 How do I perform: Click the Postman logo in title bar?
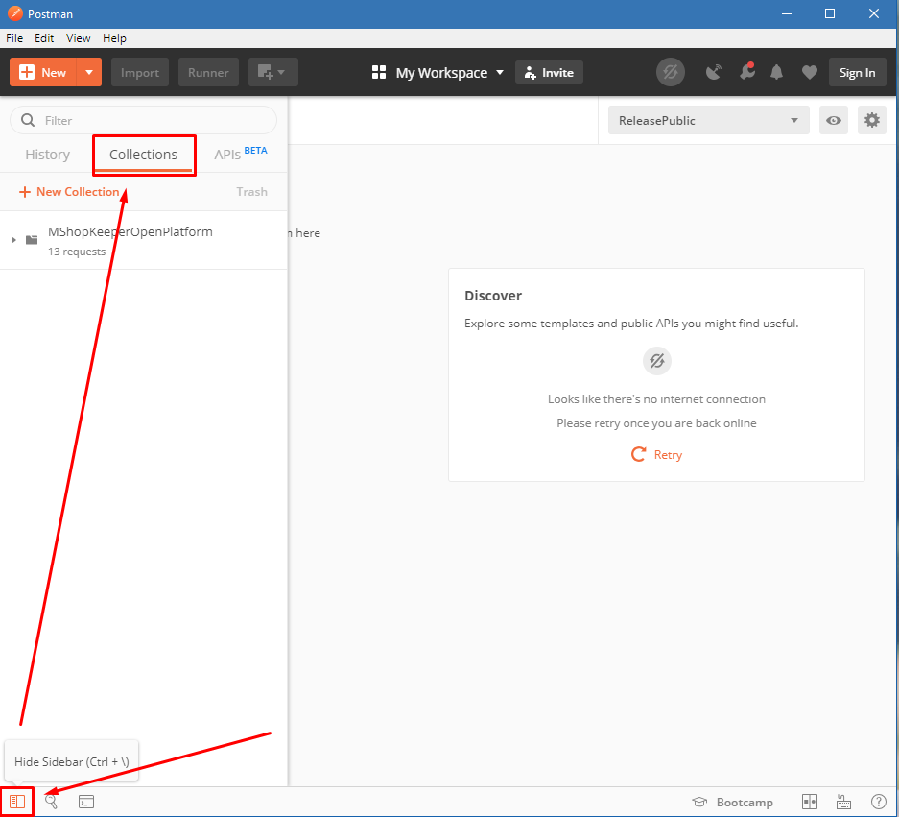(x=15, y=13)
